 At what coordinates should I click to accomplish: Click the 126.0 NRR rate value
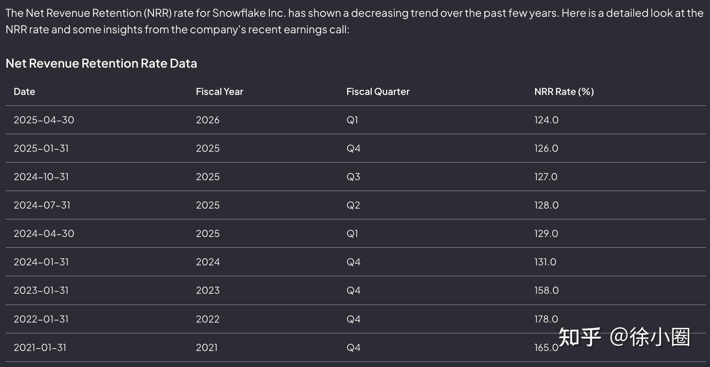546,148
